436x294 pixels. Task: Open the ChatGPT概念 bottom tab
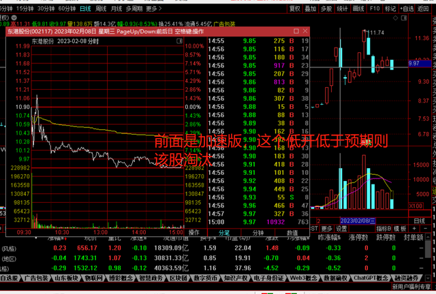[371, 278]
